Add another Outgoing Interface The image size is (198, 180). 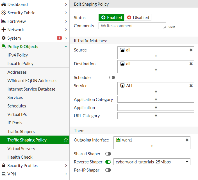click(152, 146)
